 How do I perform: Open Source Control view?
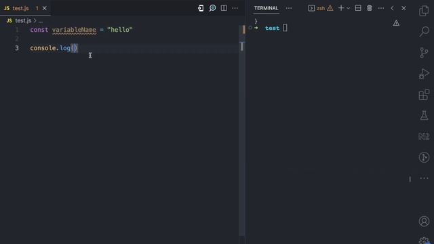click(424, 53)
